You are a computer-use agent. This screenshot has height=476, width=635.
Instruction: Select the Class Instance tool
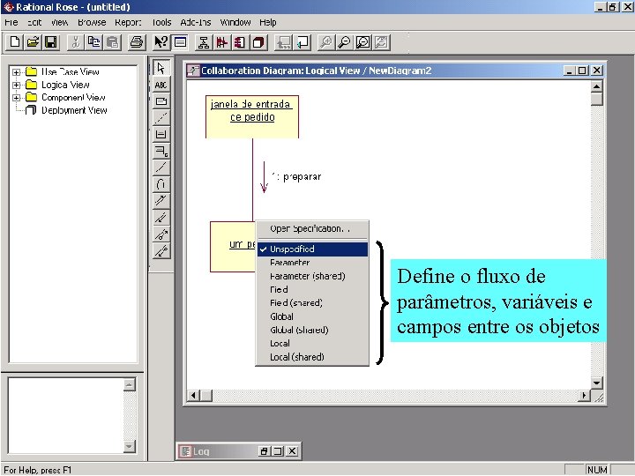point(161,151)
